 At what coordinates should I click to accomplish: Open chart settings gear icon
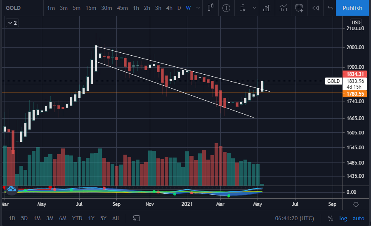pyautogui.click(x=356, y=204)
